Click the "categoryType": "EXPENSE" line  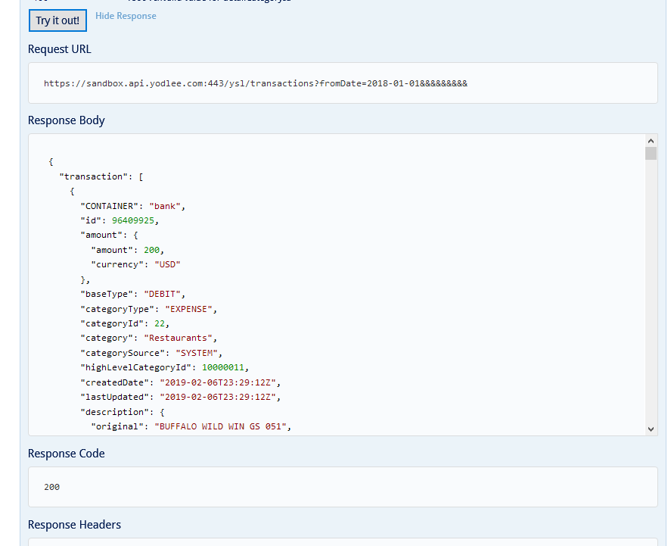[149, 309]
